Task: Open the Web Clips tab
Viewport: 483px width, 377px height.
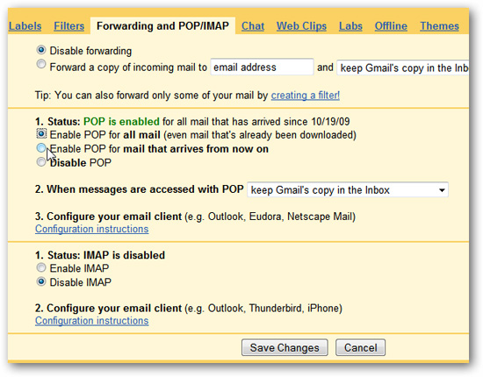Action: point(301,26)
